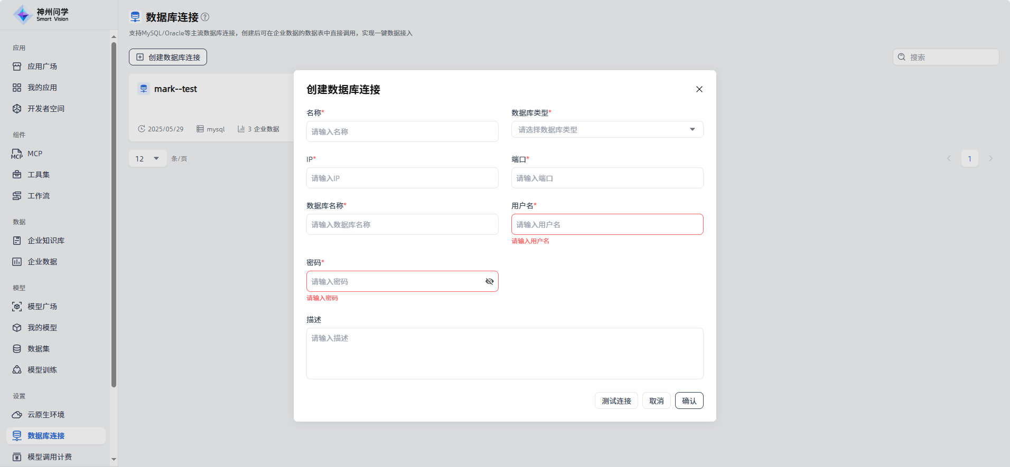Focus the 描述 text area
Screen dimensions: 1010x467
pos(504,353)
